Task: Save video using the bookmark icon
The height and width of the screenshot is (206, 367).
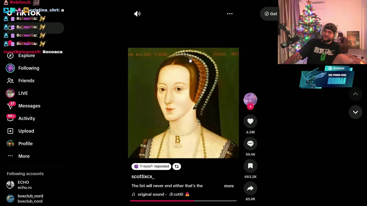Action: pyautogui.click(x=250, y=166)
